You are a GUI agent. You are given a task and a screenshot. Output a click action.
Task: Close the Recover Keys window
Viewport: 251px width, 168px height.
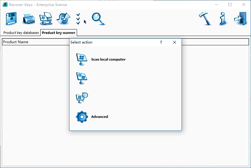(244, 4)
